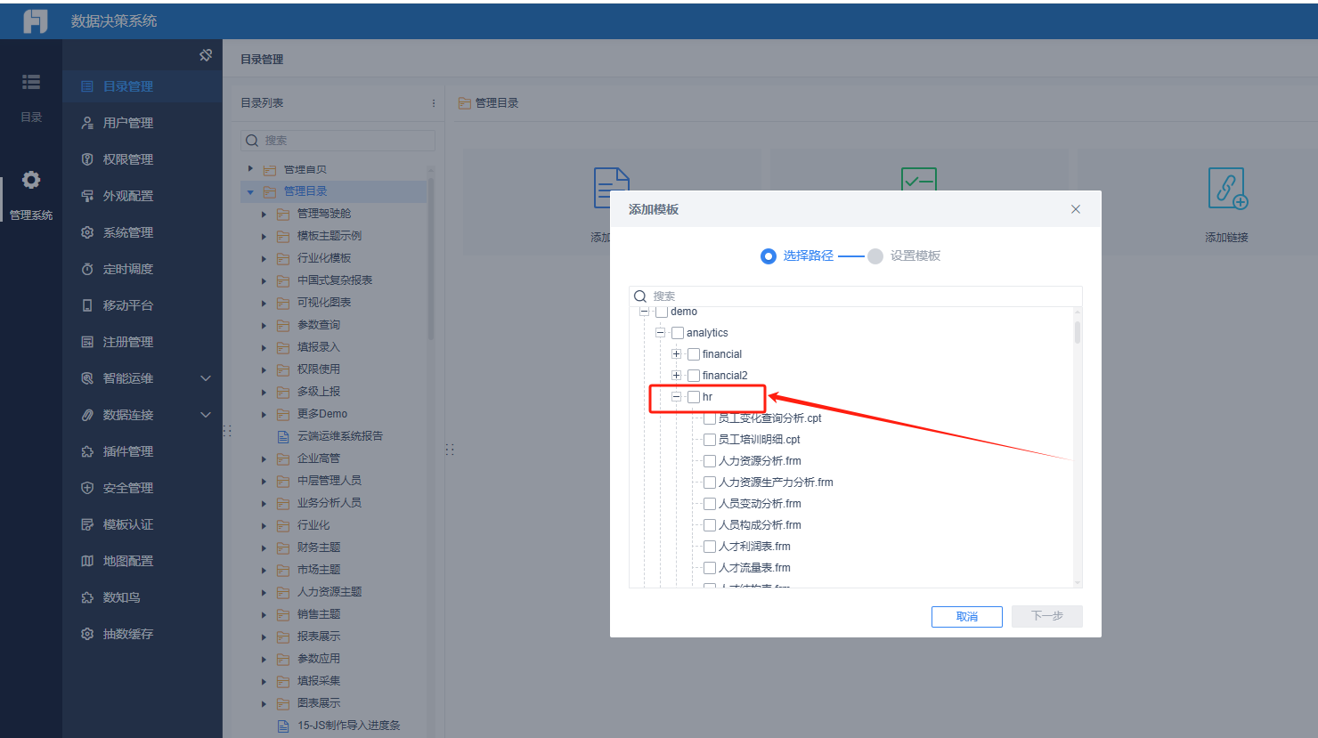Click the 系统管理 gear icon
1318x738 pixels.
87,232
